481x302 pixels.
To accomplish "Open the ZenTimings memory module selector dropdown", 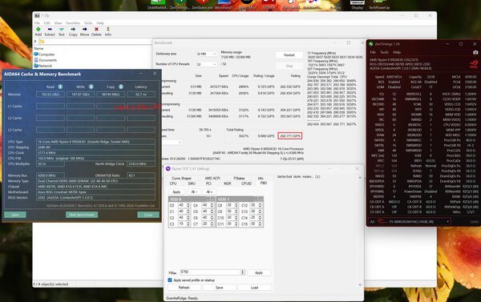I will 409,222.
